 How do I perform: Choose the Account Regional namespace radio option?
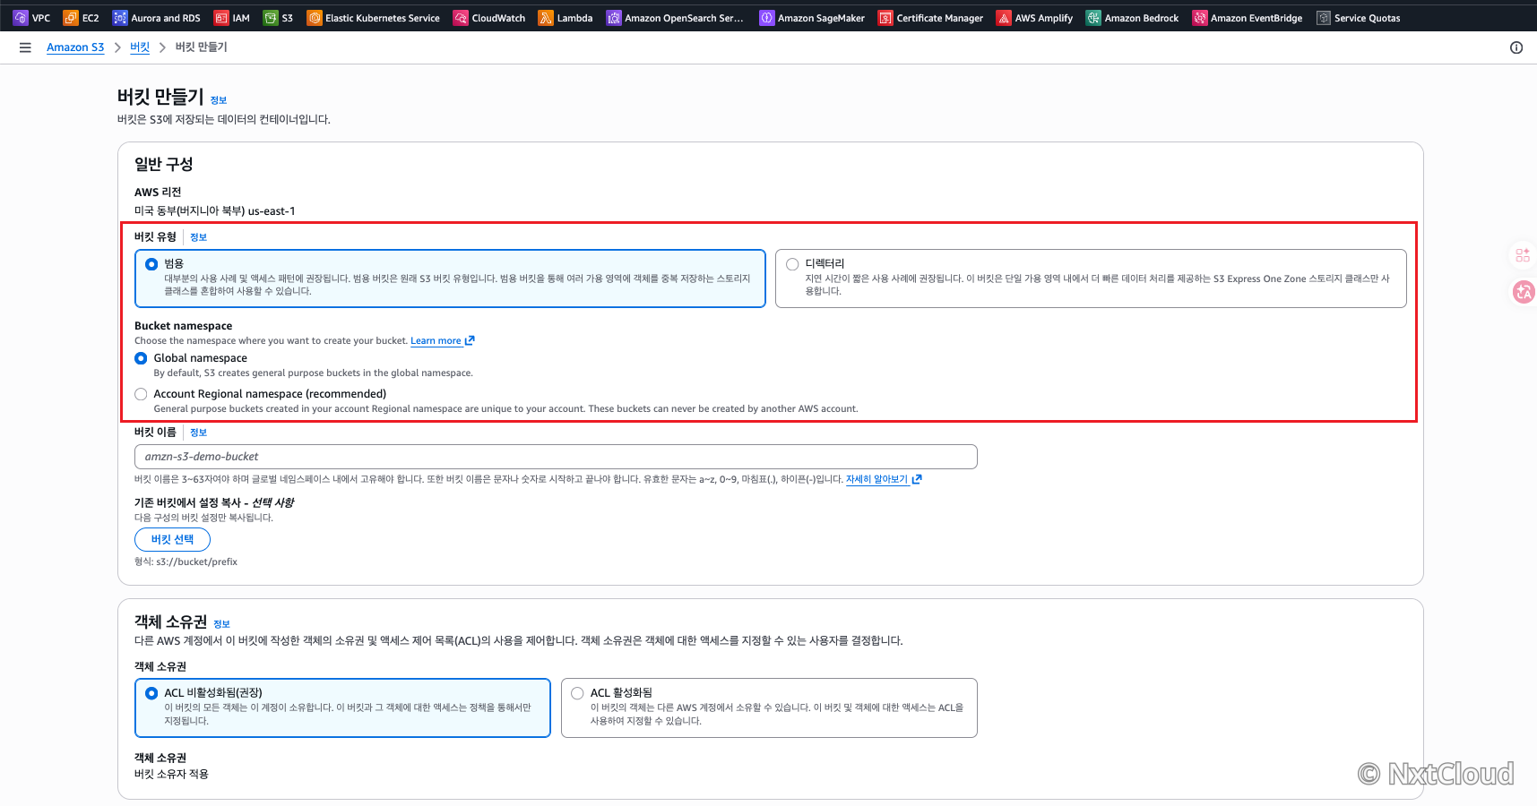click(x=141, y=394)
